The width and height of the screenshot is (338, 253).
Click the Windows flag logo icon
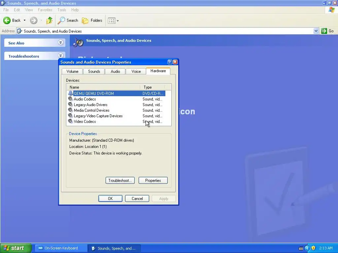click(x=331, y=10)
